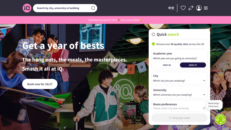This screenshot has width=231, height=130.
Task: Click Book now for 26/27 button
Action: [x=40, y=84]
